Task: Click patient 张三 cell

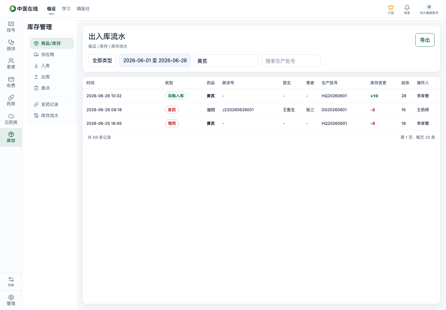Action: [x=310, y=110]
